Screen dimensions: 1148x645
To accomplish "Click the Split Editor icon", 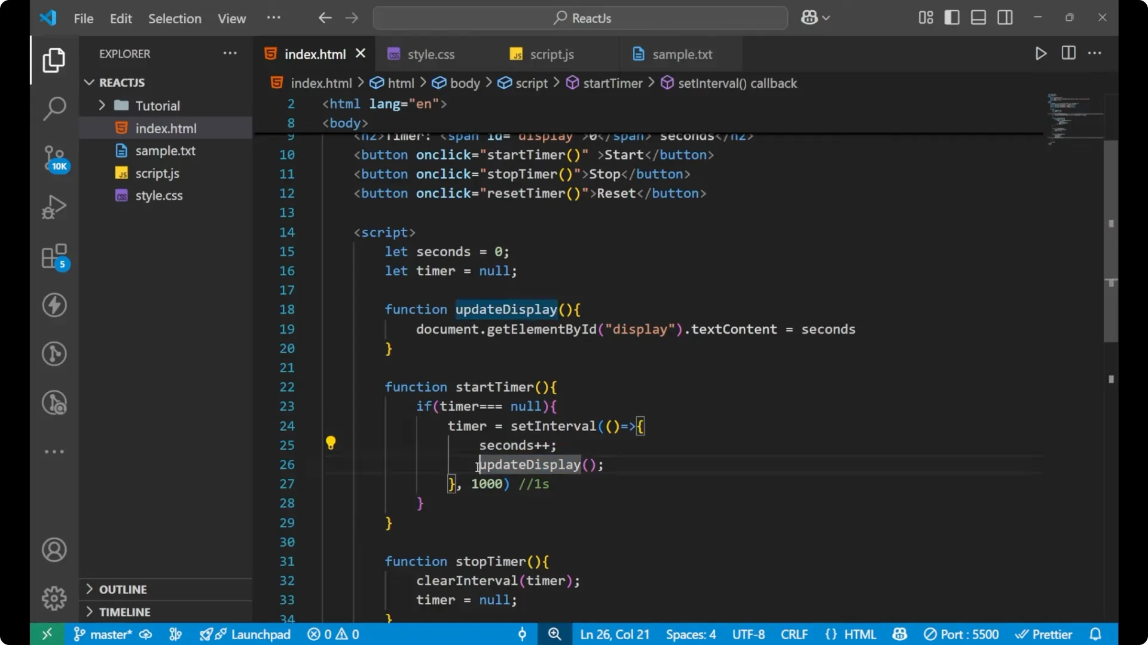I will tap(1068, 53).
